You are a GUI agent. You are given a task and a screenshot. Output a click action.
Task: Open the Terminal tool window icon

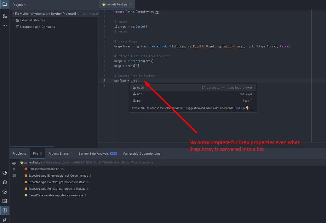pos(4,201)
